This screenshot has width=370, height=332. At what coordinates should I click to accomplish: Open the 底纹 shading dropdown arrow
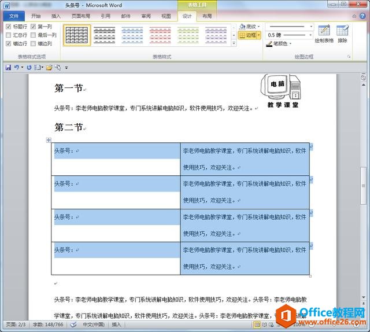(258, 27)
